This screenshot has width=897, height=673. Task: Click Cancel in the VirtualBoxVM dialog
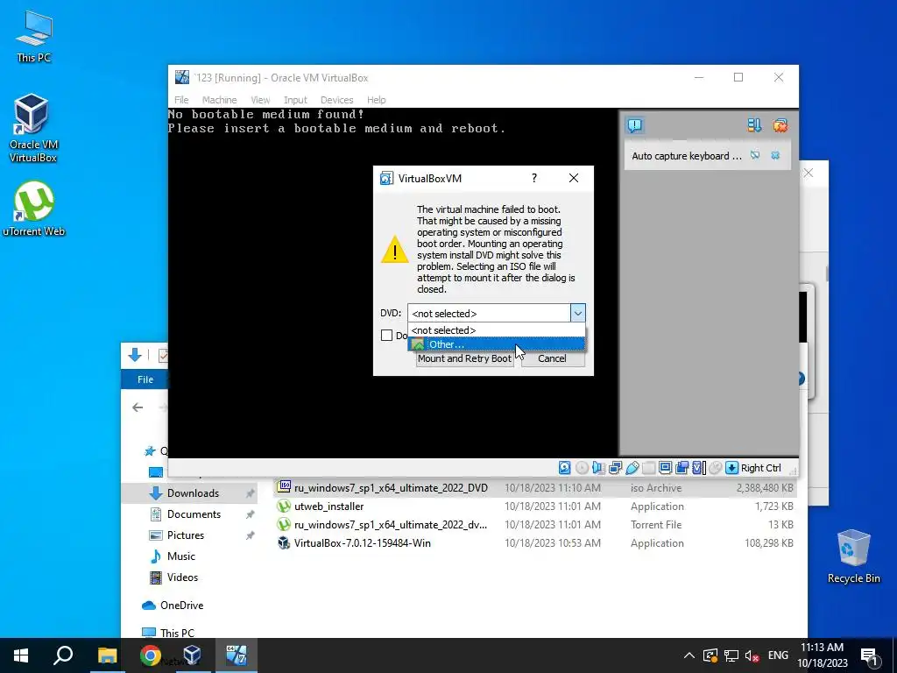[552, 358]
